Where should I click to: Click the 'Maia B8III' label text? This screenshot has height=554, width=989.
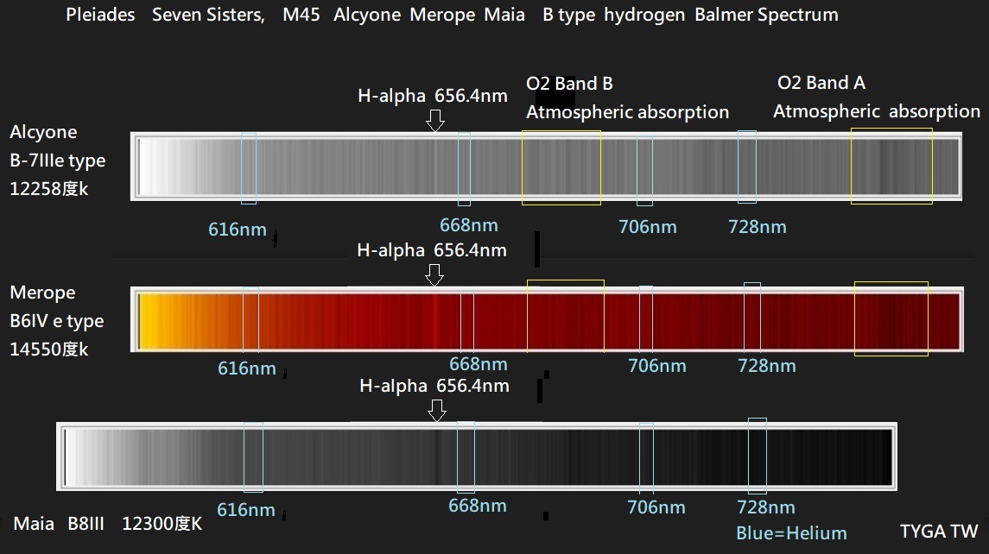coord(59,524)
